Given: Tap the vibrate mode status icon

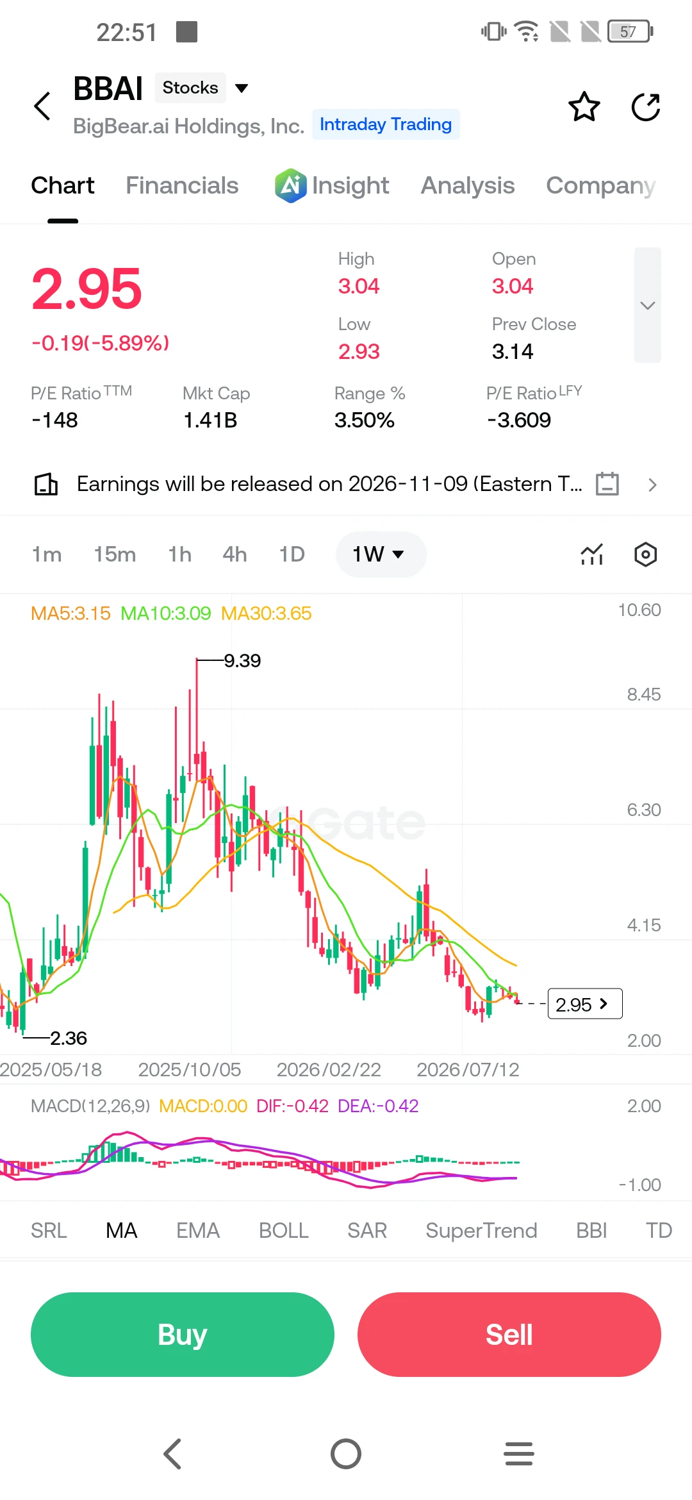Looking at the screenshot, I should (x=493, y=31).
